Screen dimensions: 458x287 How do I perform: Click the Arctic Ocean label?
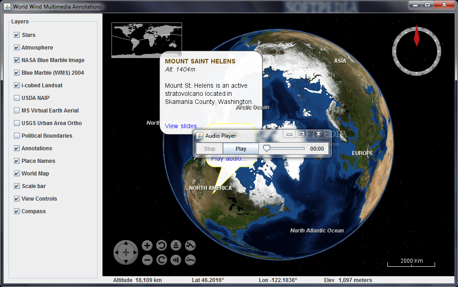[x=252, y=107]
